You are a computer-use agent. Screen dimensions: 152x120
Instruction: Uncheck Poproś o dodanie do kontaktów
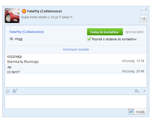(89, 39)
